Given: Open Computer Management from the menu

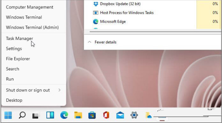Looking at the screenshot, I should coord(30,7).
